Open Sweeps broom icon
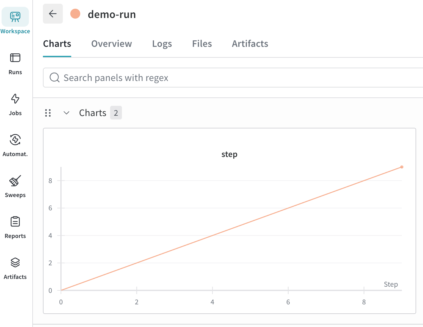 point(15,181)
